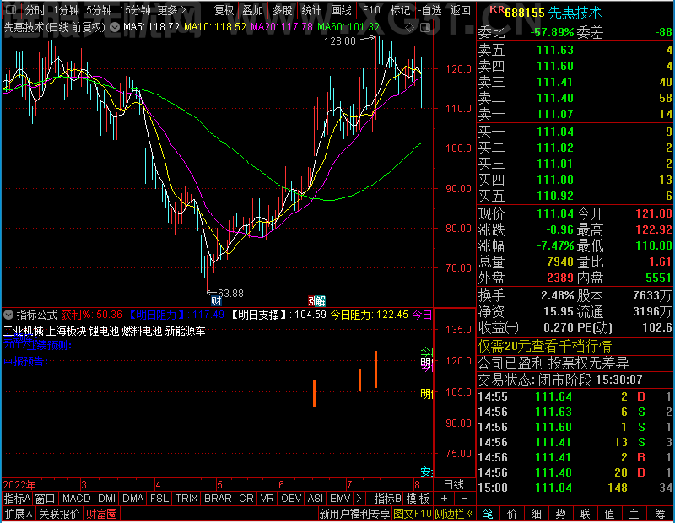Activate the 画线 drawing tool

342,10
